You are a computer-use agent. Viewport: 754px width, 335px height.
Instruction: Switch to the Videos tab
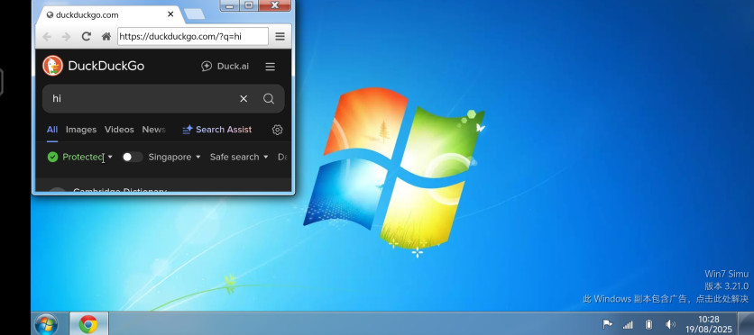pos(119,130)
